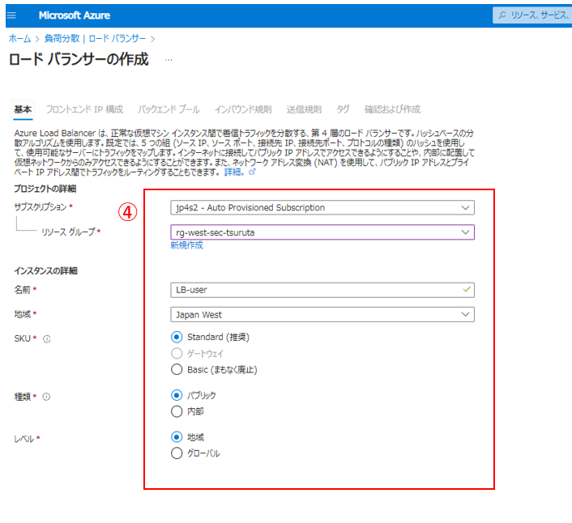Switch to the 確認および作成 tab
The height and width of the screenshot is (523, 572).
392,109
